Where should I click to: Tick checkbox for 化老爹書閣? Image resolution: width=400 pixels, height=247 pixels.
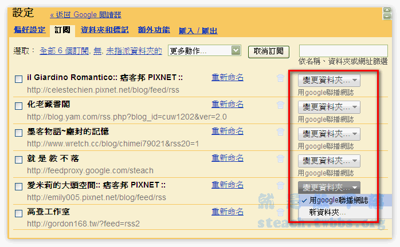18,106
